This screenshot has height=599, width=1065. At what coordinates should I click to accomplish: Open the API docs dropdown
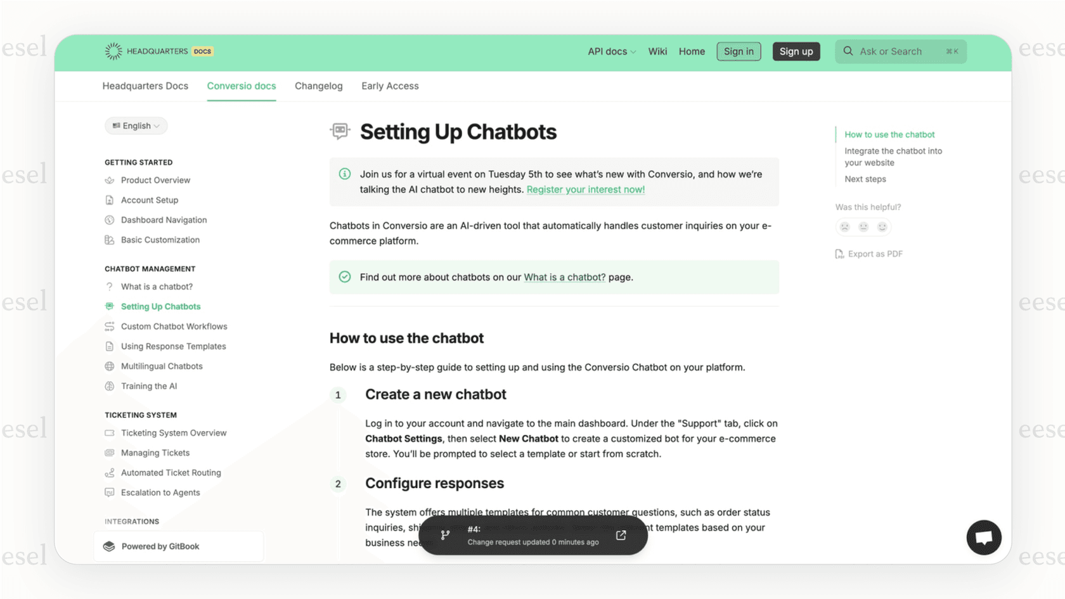610,51
